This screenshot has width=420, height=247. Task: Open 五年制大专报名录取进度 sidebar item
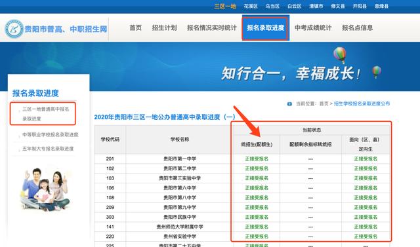coord(48,149)
